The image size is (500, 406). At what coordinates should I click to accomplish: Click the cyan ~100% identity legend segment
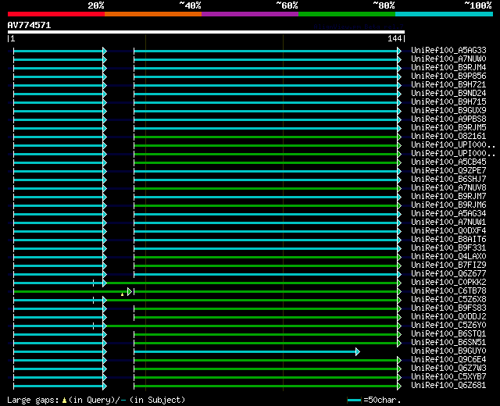click(445, 14)
